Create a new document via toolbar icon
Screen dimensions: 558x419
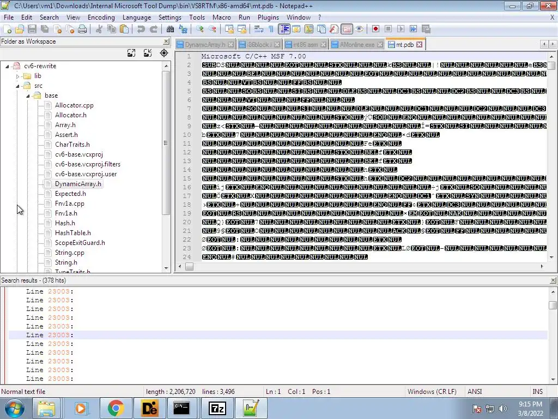8,29
